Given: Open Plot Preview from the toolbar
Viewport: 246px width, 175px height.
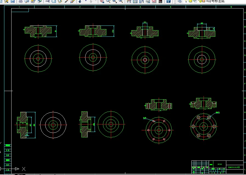Looking at the screenshot, I should coord(27,1).
